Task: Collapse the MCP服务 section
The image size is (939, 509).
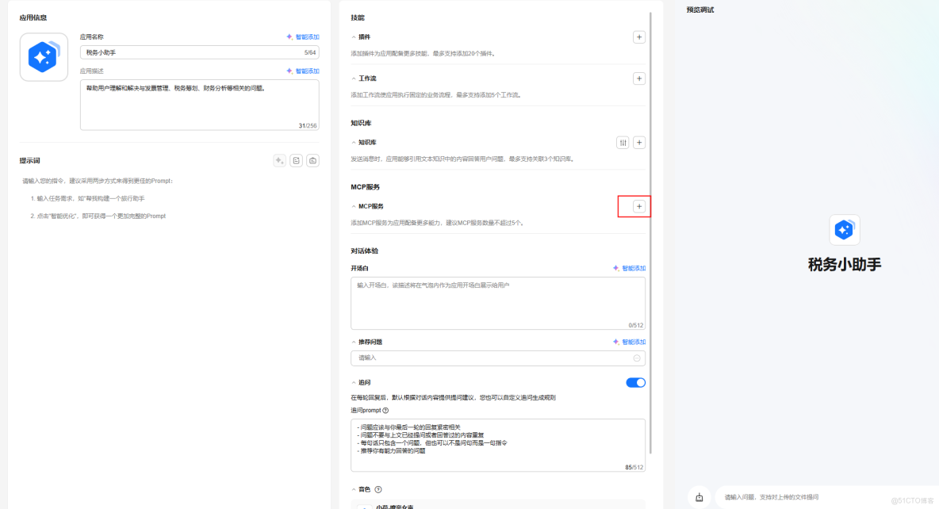Action: point(353,205)
